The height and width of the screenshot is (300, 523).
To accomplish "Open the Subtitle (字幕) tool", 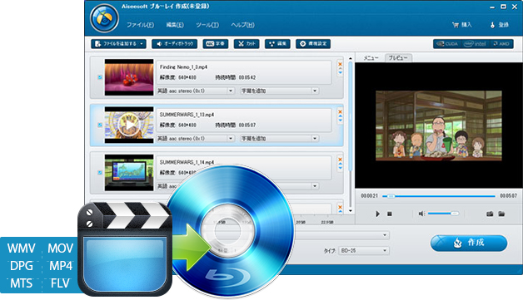I will coord(215,43).
